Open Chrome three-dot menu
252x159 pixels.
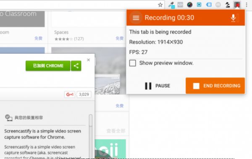coord(247,5)
